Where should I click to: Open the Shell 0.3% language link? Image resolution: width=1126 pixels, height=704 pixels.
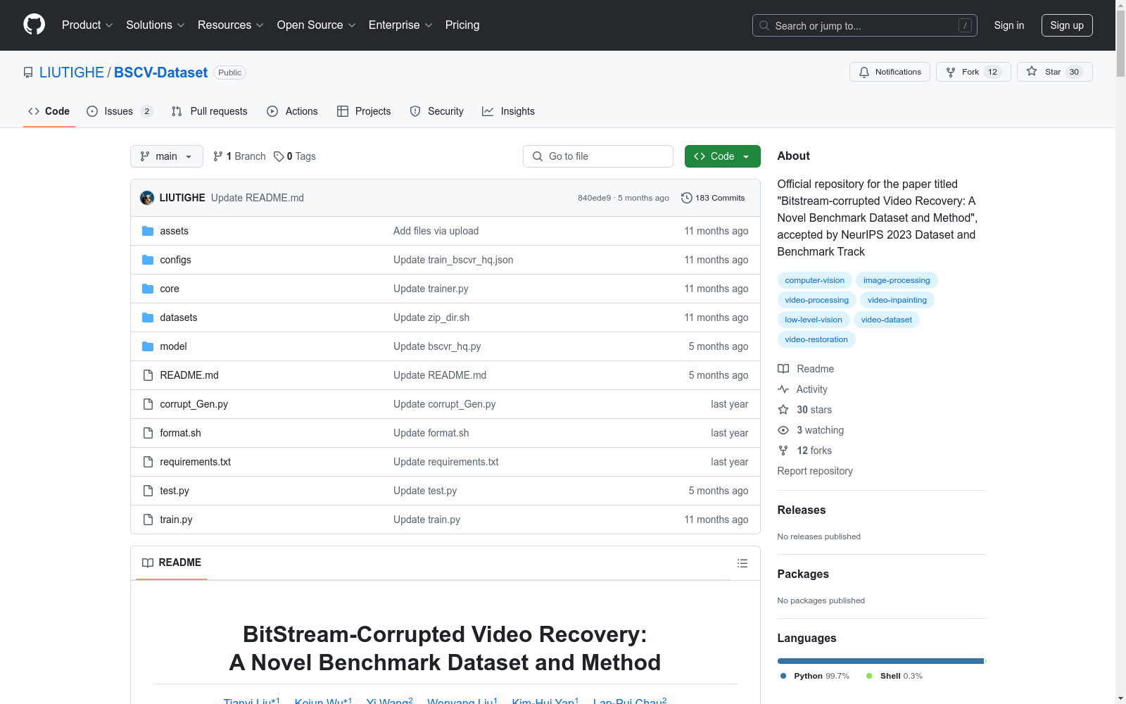[x=894, y=676]
